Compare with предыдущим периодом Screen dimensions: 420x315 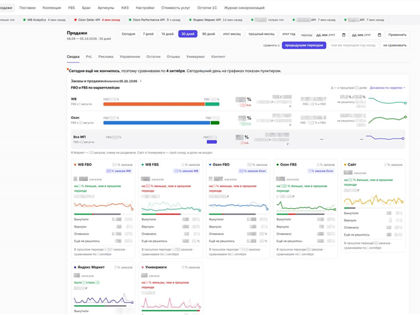coord(304,45)
